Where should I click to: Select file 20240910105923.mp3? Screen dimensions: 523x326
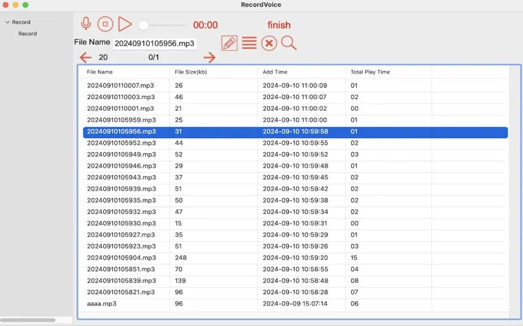[x=122, y=246]
